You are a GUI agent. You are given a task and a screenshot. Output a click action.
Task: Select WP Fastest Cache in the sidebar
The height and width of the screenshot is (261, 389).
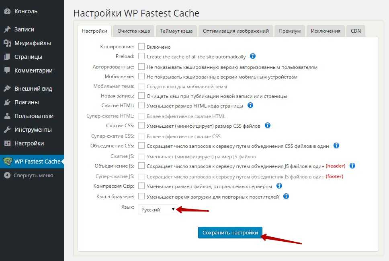click(x=32, y=162)
